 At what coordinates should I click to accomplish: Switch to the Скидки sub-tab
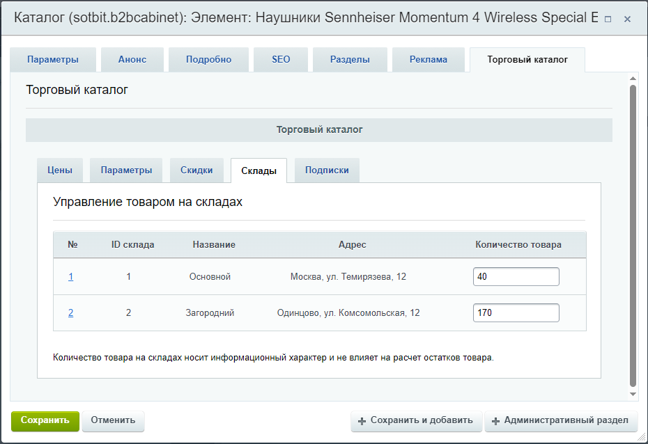[x=196, y=170]
